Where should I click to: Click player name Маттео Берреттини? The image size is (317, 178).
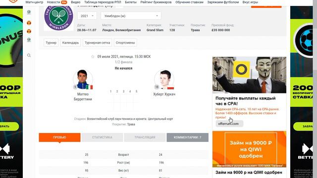coord(83,97)
